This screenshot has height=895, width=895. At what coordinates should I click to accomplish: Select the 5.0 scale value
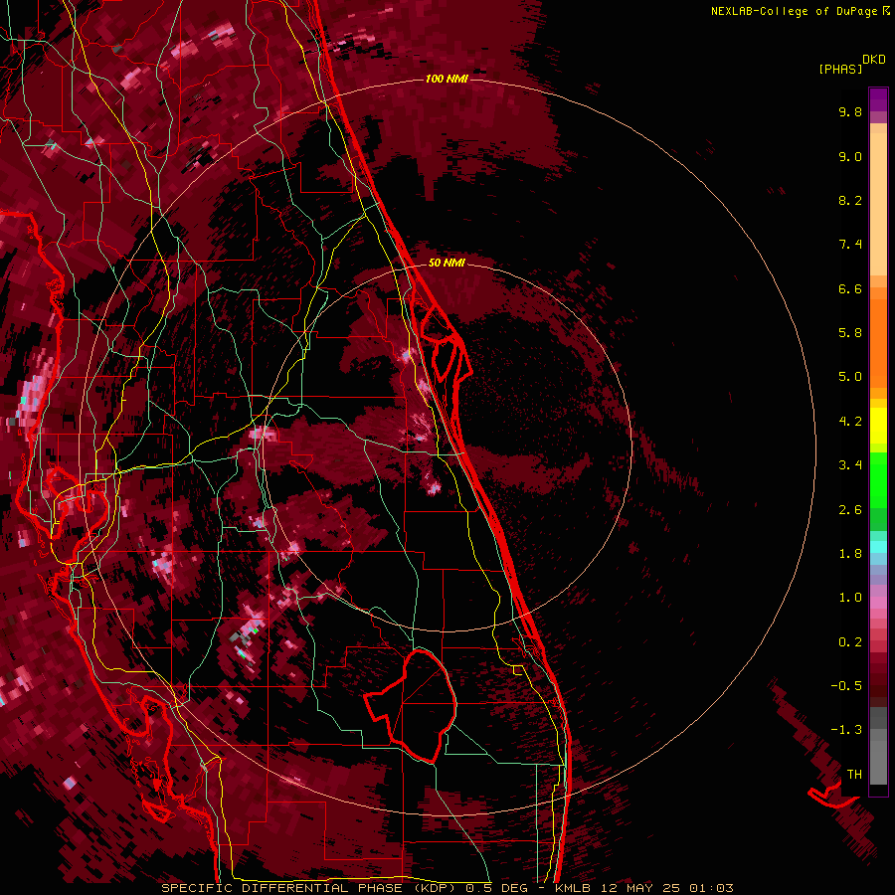click(x=850, y=377)
